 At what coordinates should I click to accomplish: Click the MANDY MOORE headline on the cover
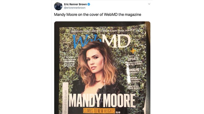tap(102, 101)
